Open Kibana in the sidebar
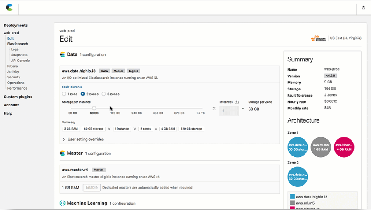The image size is (371, 210). click(12, 66)
